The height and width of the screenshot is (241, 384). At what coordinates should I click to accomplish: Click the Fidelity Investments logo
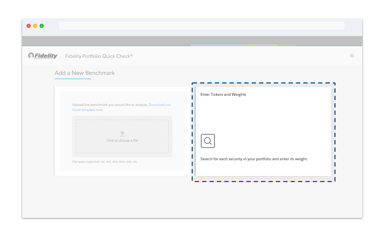click(43, 56)
